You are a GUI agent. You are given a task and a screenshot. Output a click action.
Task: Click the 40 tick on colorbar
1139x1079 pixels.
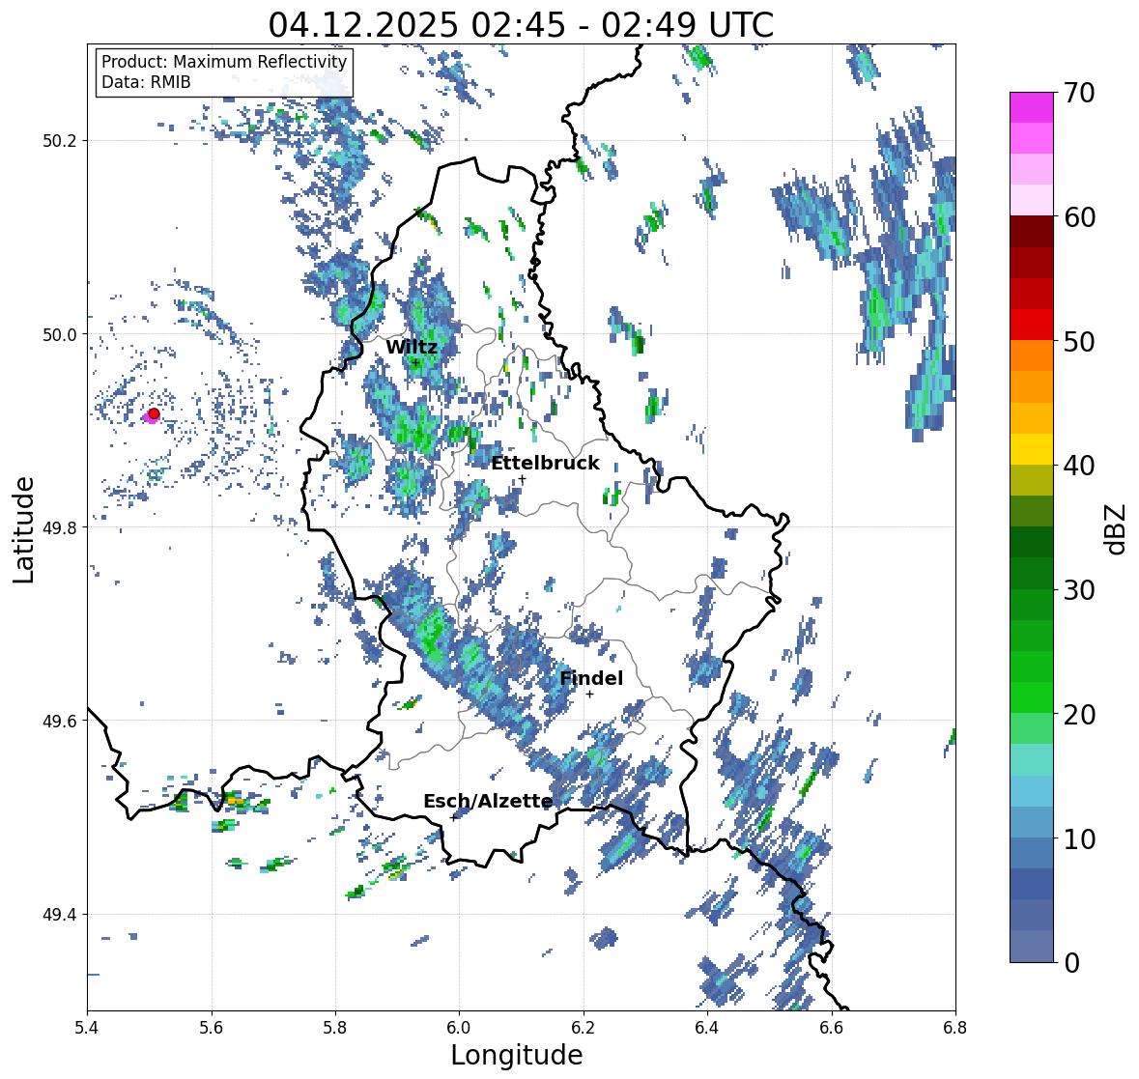coord(1079,466)
